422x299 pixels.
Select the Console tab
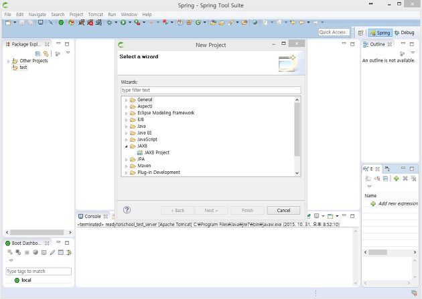point(92,216)
